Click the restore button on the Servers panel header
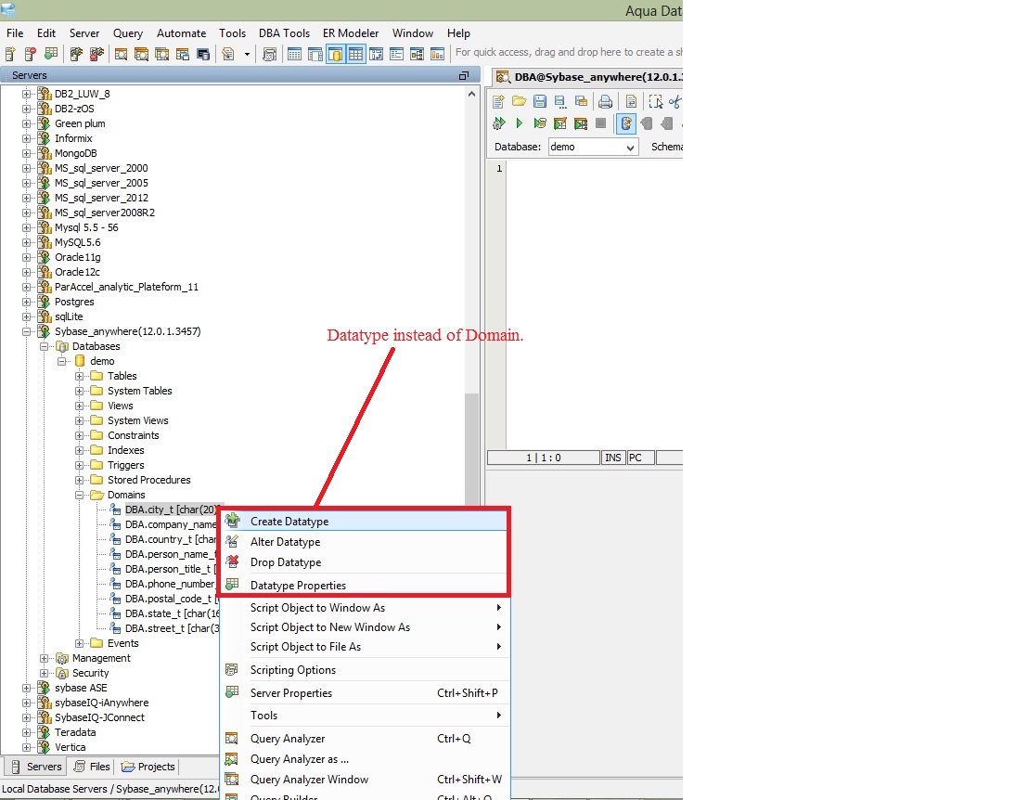The width and height of the screenshot is (1028, 800). (464, 76)
